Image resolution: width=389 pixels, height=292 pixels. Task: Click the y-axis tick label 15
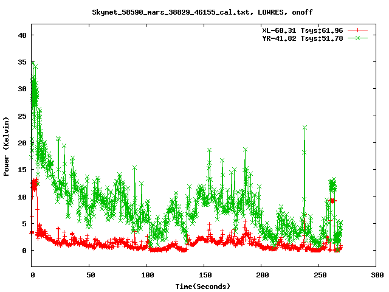(x=22, y=170)
